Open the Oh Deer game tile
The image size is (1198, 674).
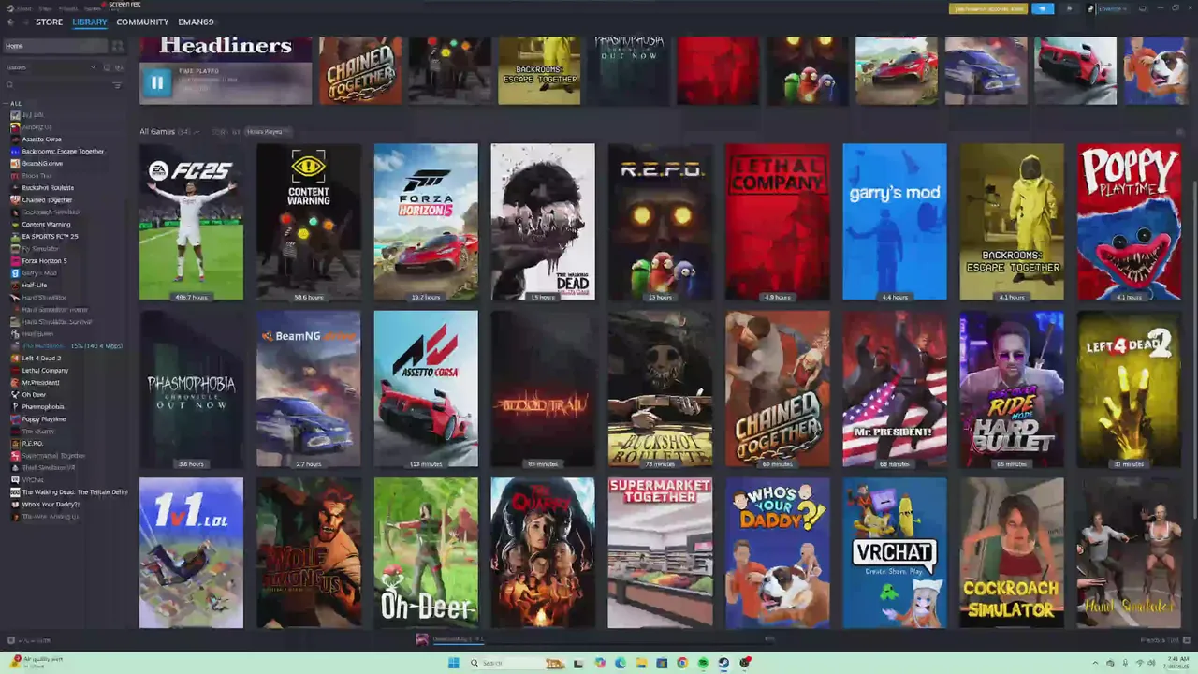(x=426, y=553)
